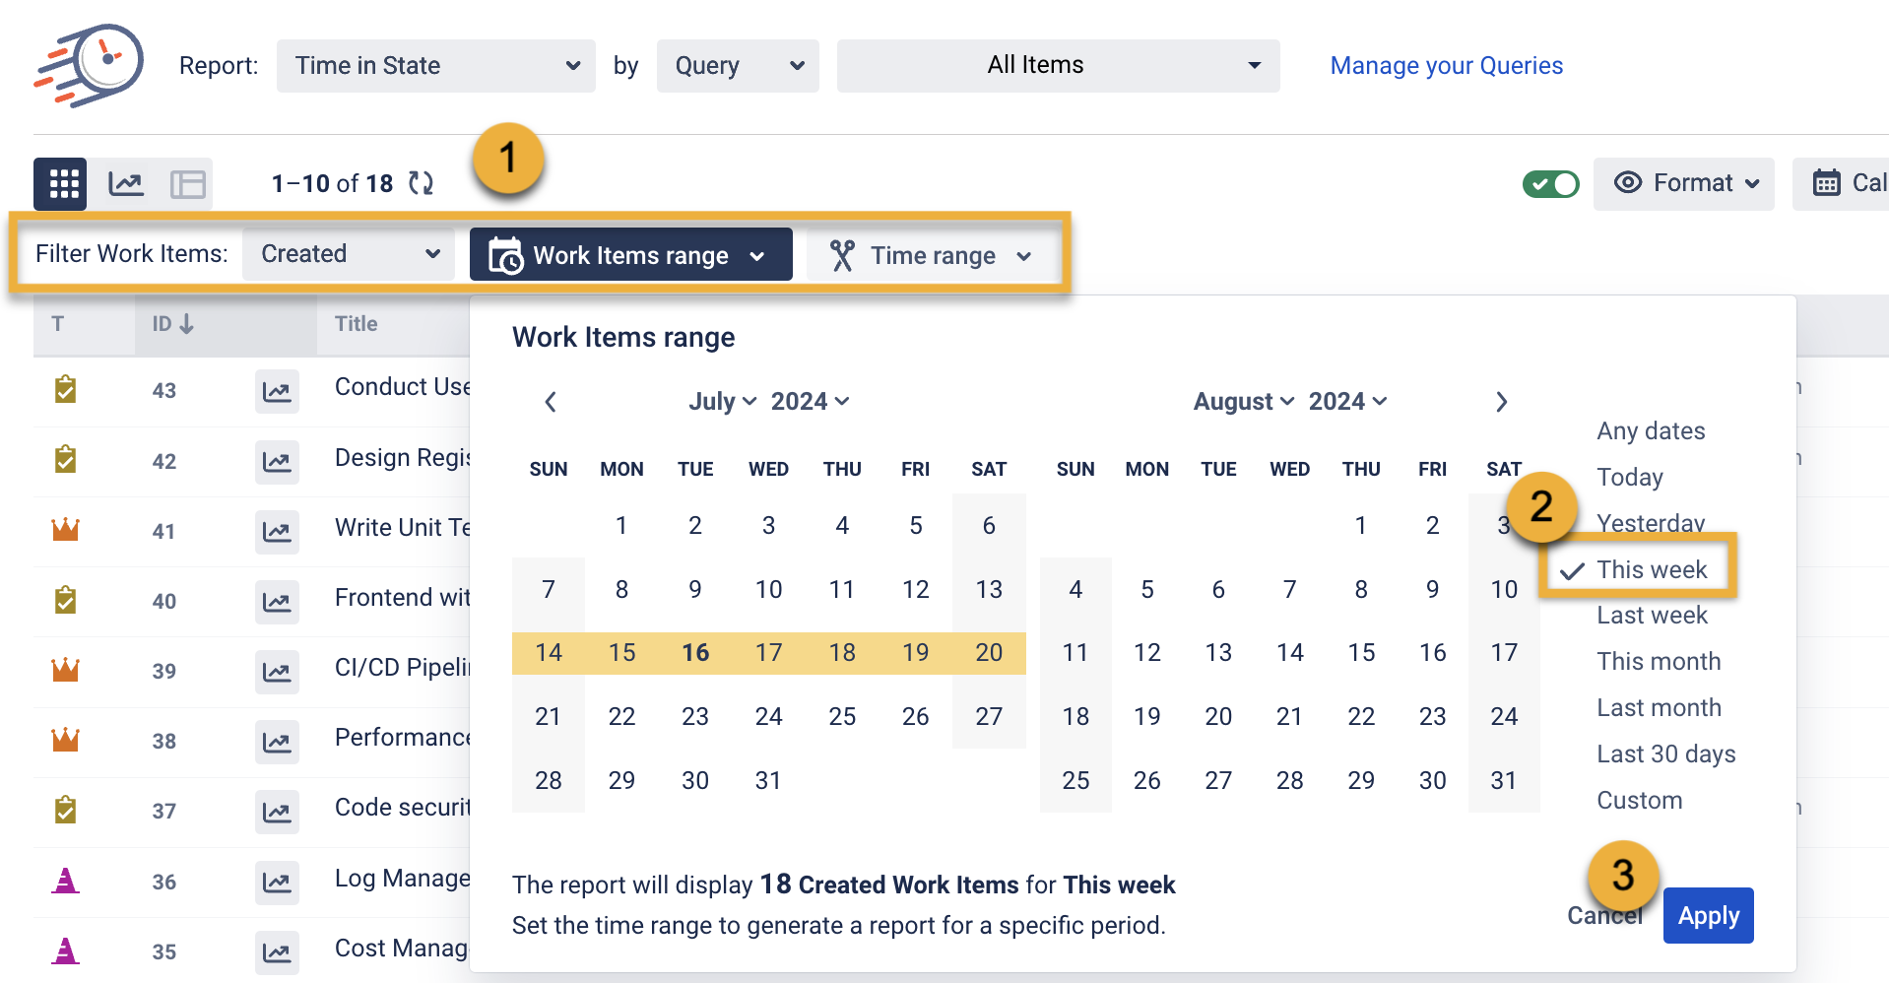This screenshot has width=1889, height=983.
Task: Switch to the pivot table view icon
Action: click(187, 184)
